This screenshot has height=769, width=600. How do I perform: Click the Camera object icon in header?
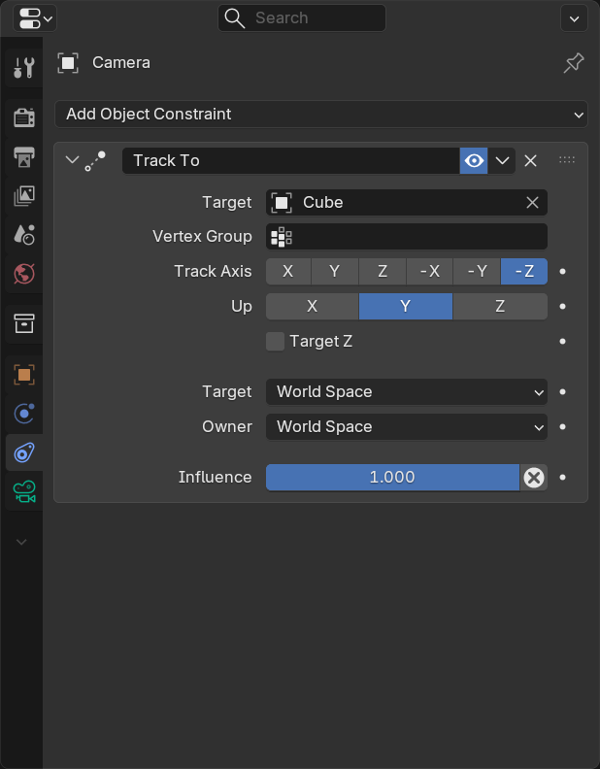(68, 63)
